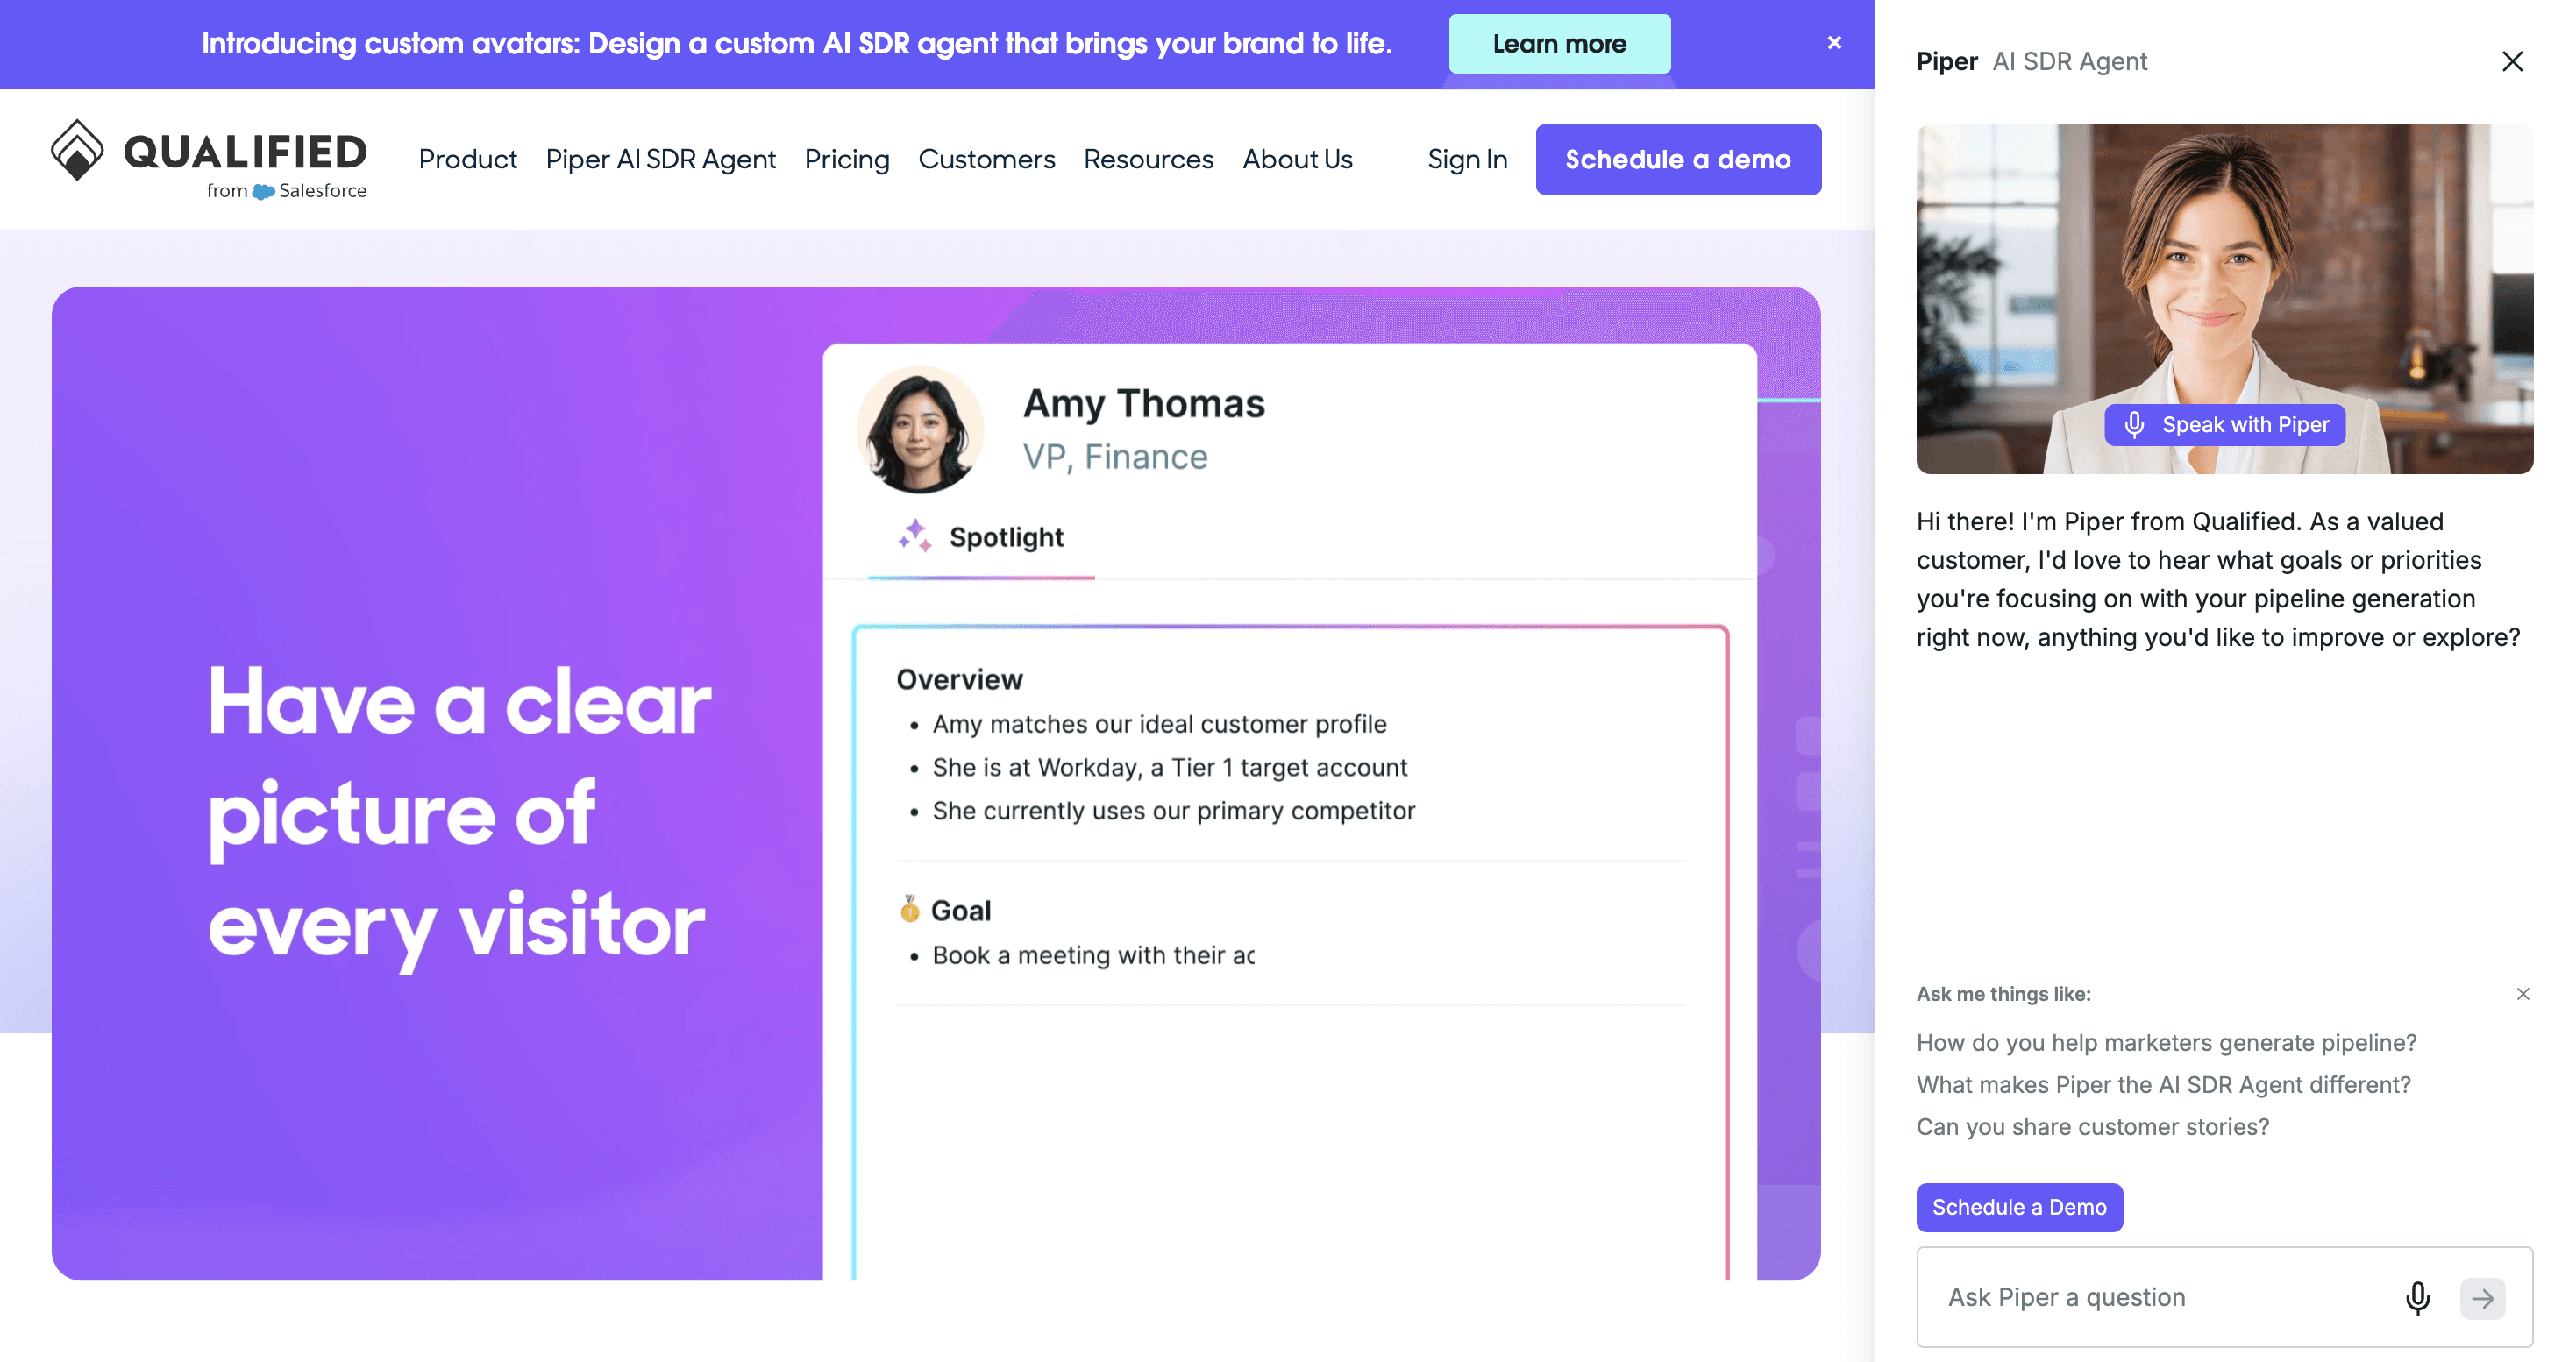Image resolution: width=2576 pixels, height=1362 pixels.
Task: Click the Spotlight sparkle icon
Action: click(x=914, y=536)
